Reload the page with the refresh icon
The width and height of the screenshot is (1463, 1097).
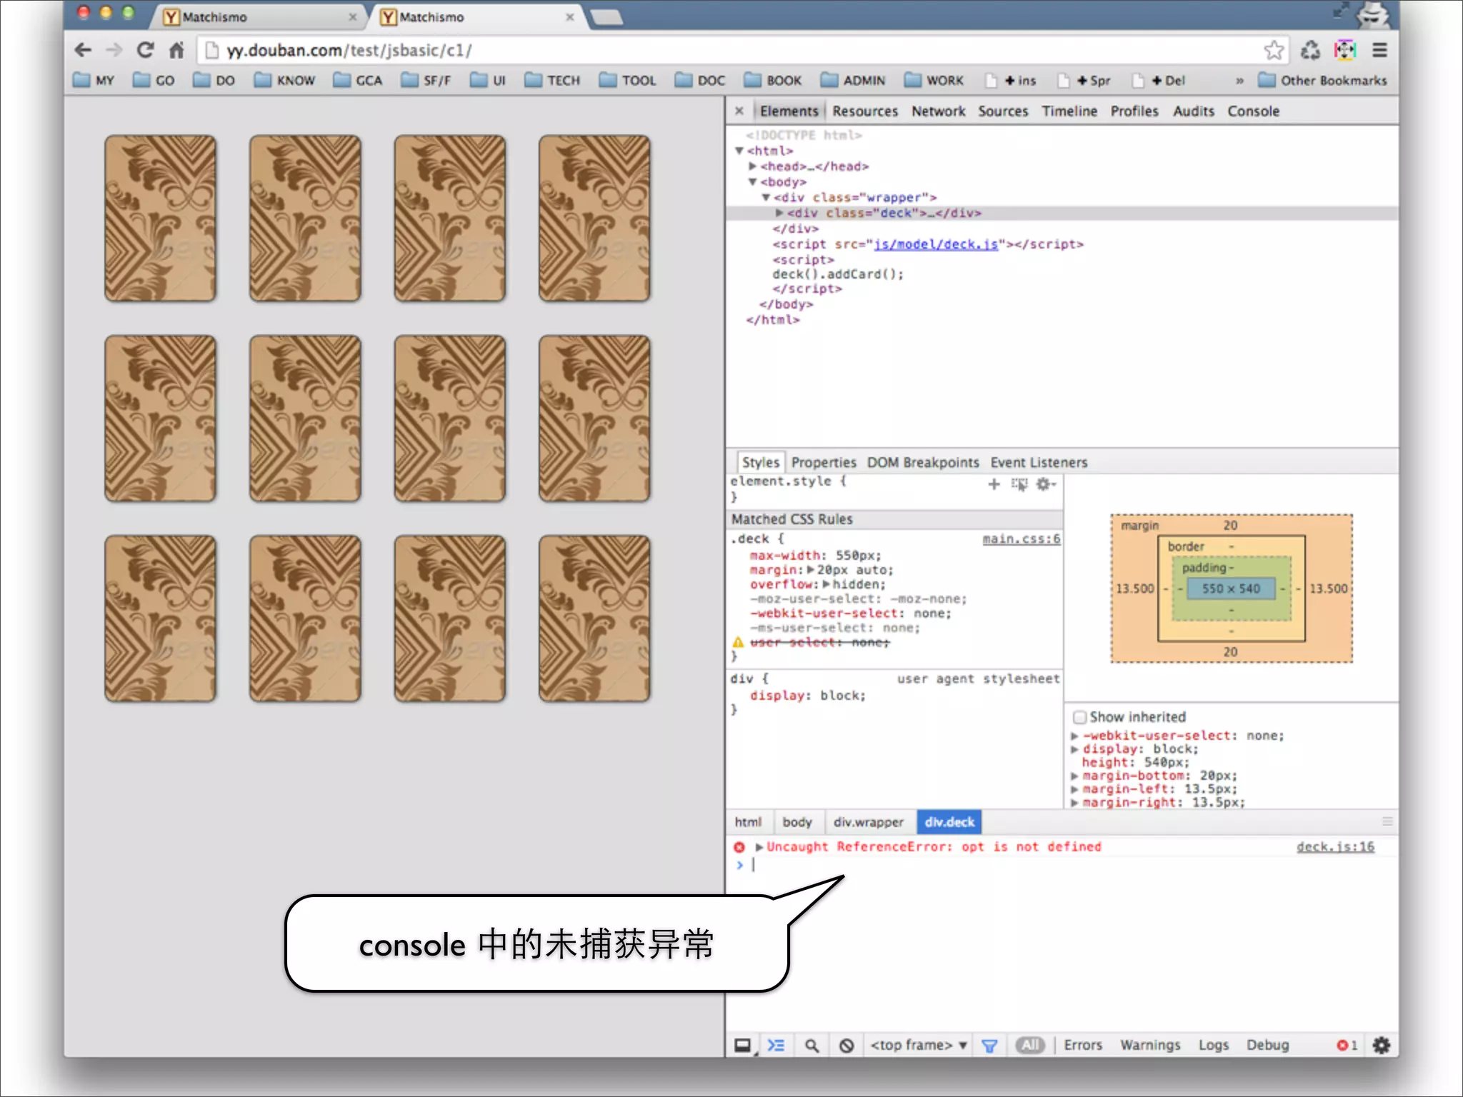click(x=145, y=50)
